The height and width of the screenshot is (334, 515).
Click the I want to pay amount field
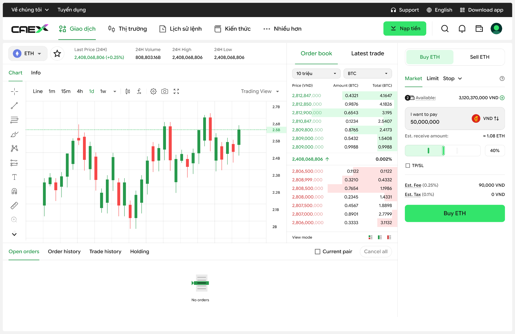(x=455, y=118)
